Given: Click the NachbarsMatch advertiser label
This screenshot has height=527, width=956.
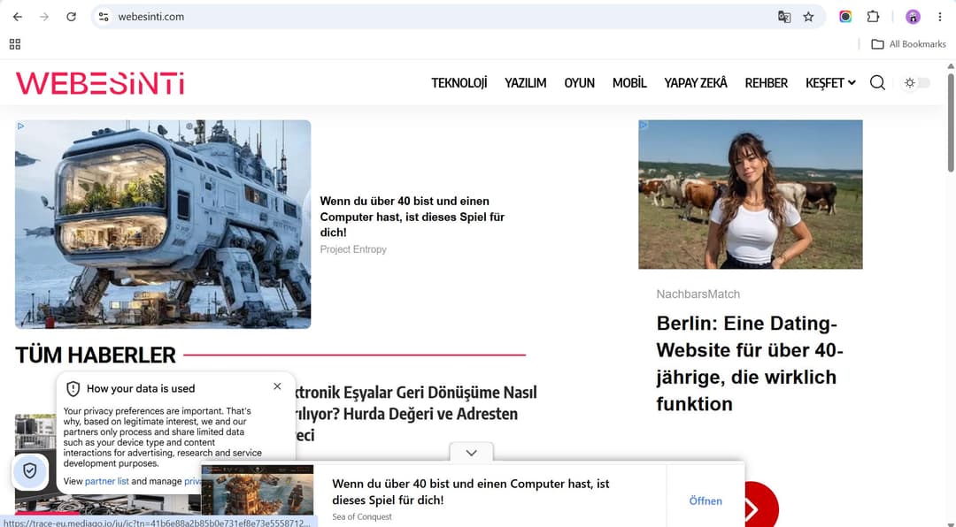Looking at the screenshot, I should coord(698,294).
